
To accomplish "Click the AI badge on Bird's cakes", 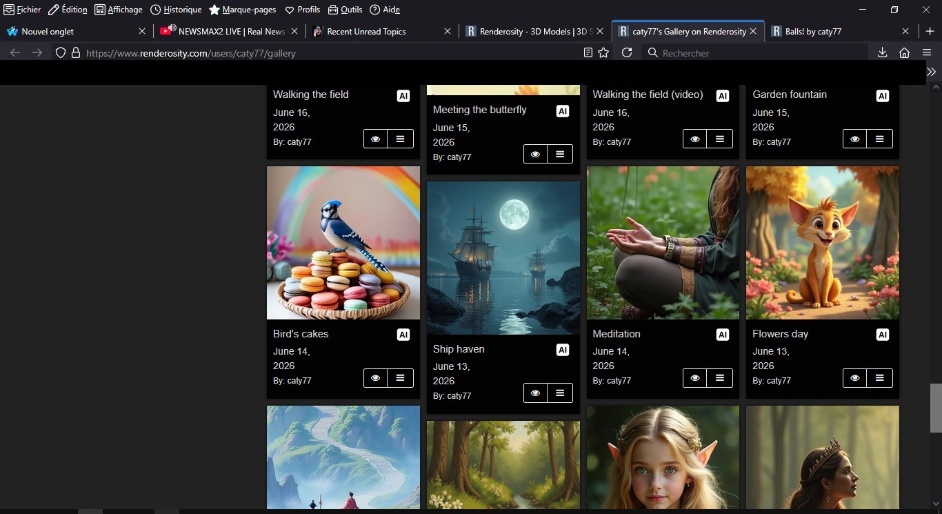I will [x=403, y=335].
